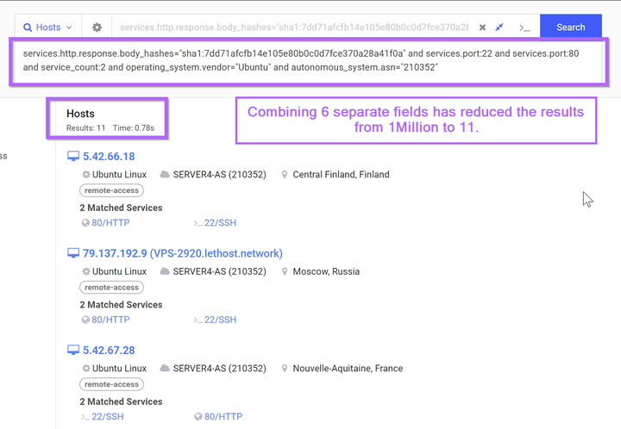The height and width of the screenshot is (429, 621).
Task: Click gear OS icon for 79.137.192.9
Action: coord(86,271)
